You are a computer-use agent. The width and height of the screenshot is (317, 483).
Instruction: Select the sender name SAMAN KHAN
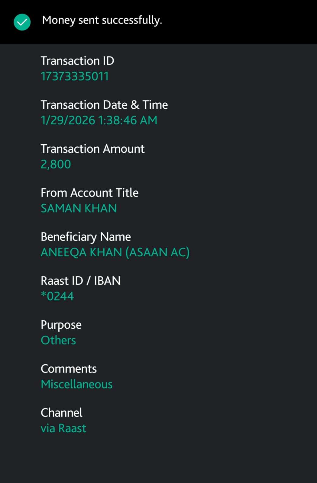[x=79, y=208]
